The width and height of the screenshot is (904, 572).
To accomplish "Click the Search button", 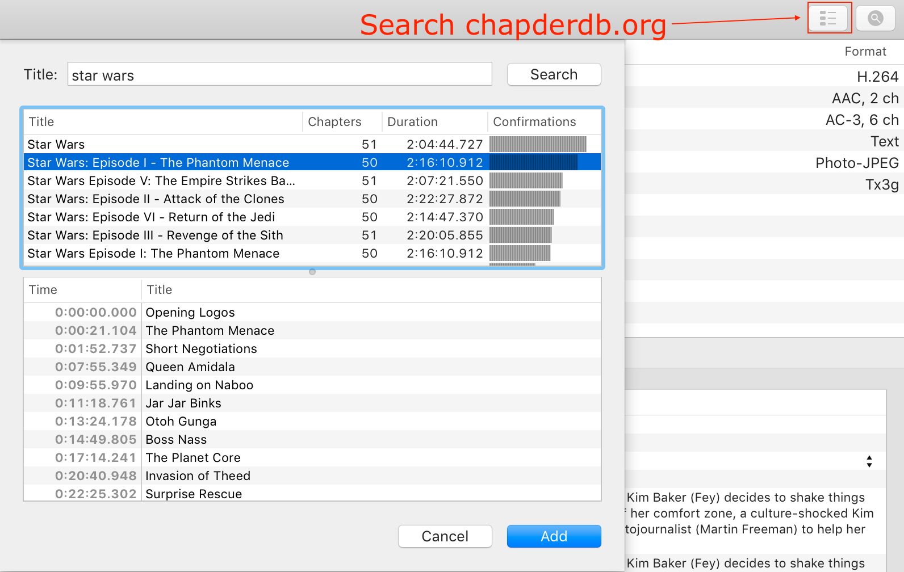I will (554, 74).
